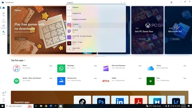
Task: Open the Gaming section in the sidebar
Action: tap(4, 20)
